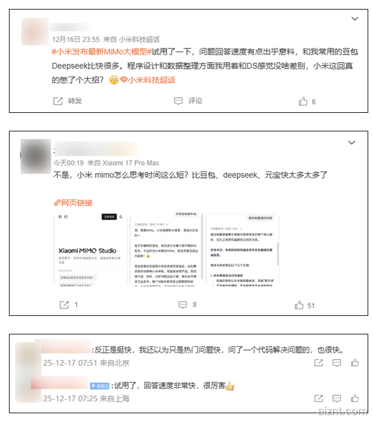Open the #小米发布最新MiMo大模型# hashtag
The height and width of the screenshot is (421, 373).
coord(101,51)
